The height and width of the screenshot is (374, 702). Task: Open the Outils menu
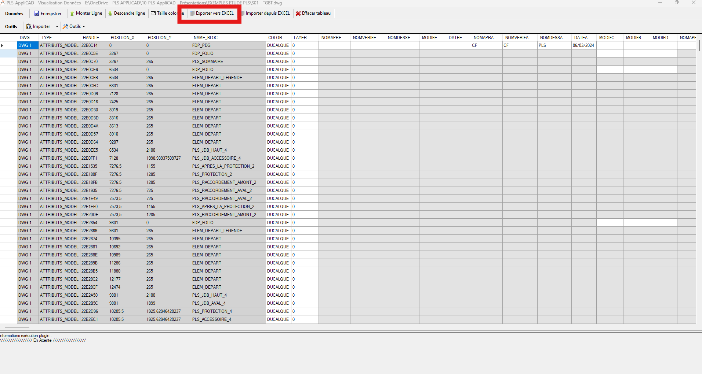[x=11, y=26]
